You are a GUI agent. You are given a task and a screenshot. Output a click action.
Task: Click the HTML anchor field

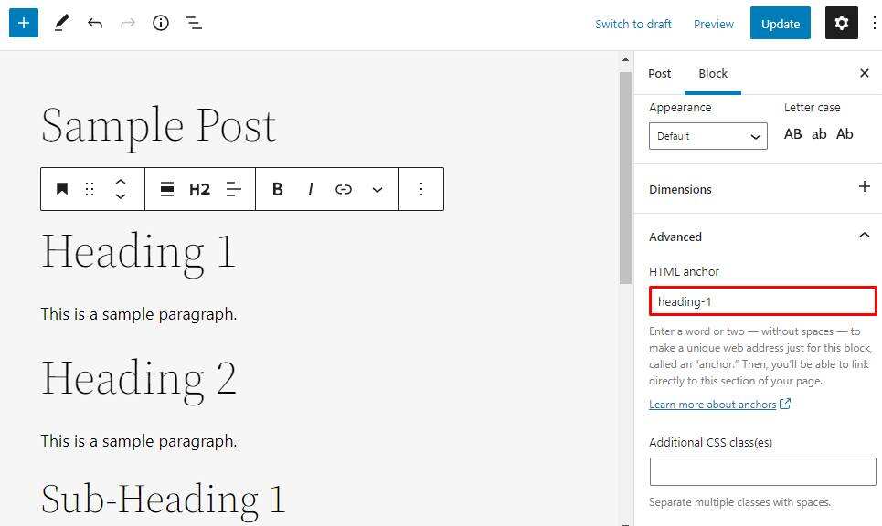tap(763, 301)
